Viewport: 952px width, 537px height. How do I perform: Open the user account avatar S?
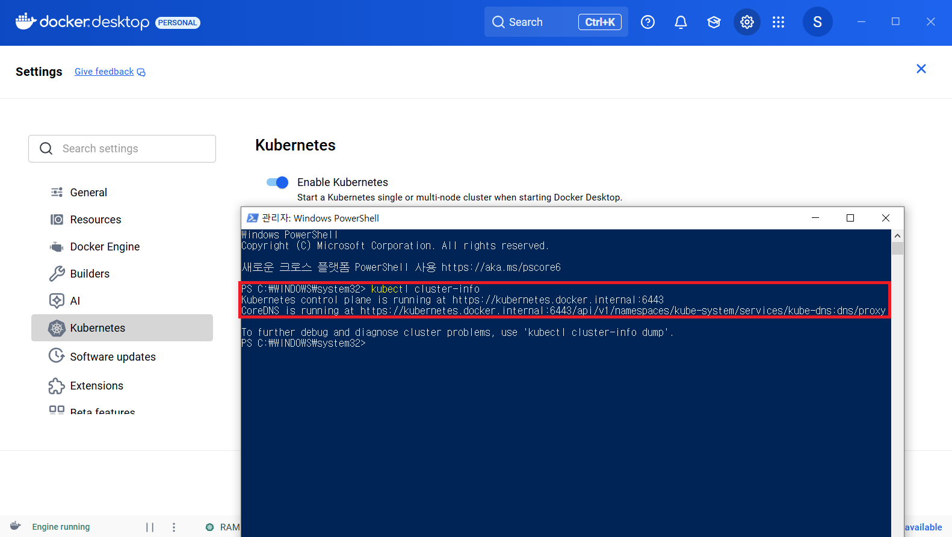tap(817, 22)
